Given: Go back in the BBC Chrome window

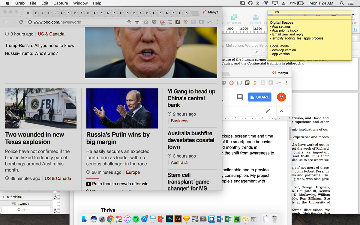Looking at the screenshot, I should coord(5,22).
